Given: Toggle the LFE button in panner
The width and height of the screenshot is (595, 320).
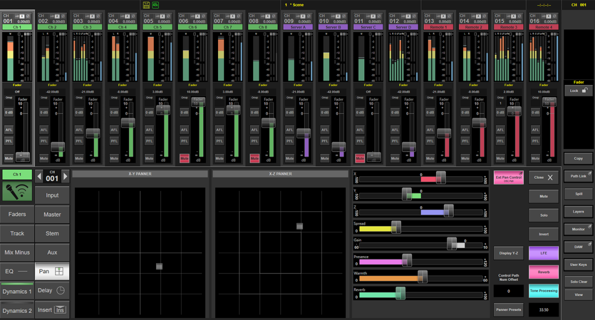Looking at the screenshot, I should 543,253.
